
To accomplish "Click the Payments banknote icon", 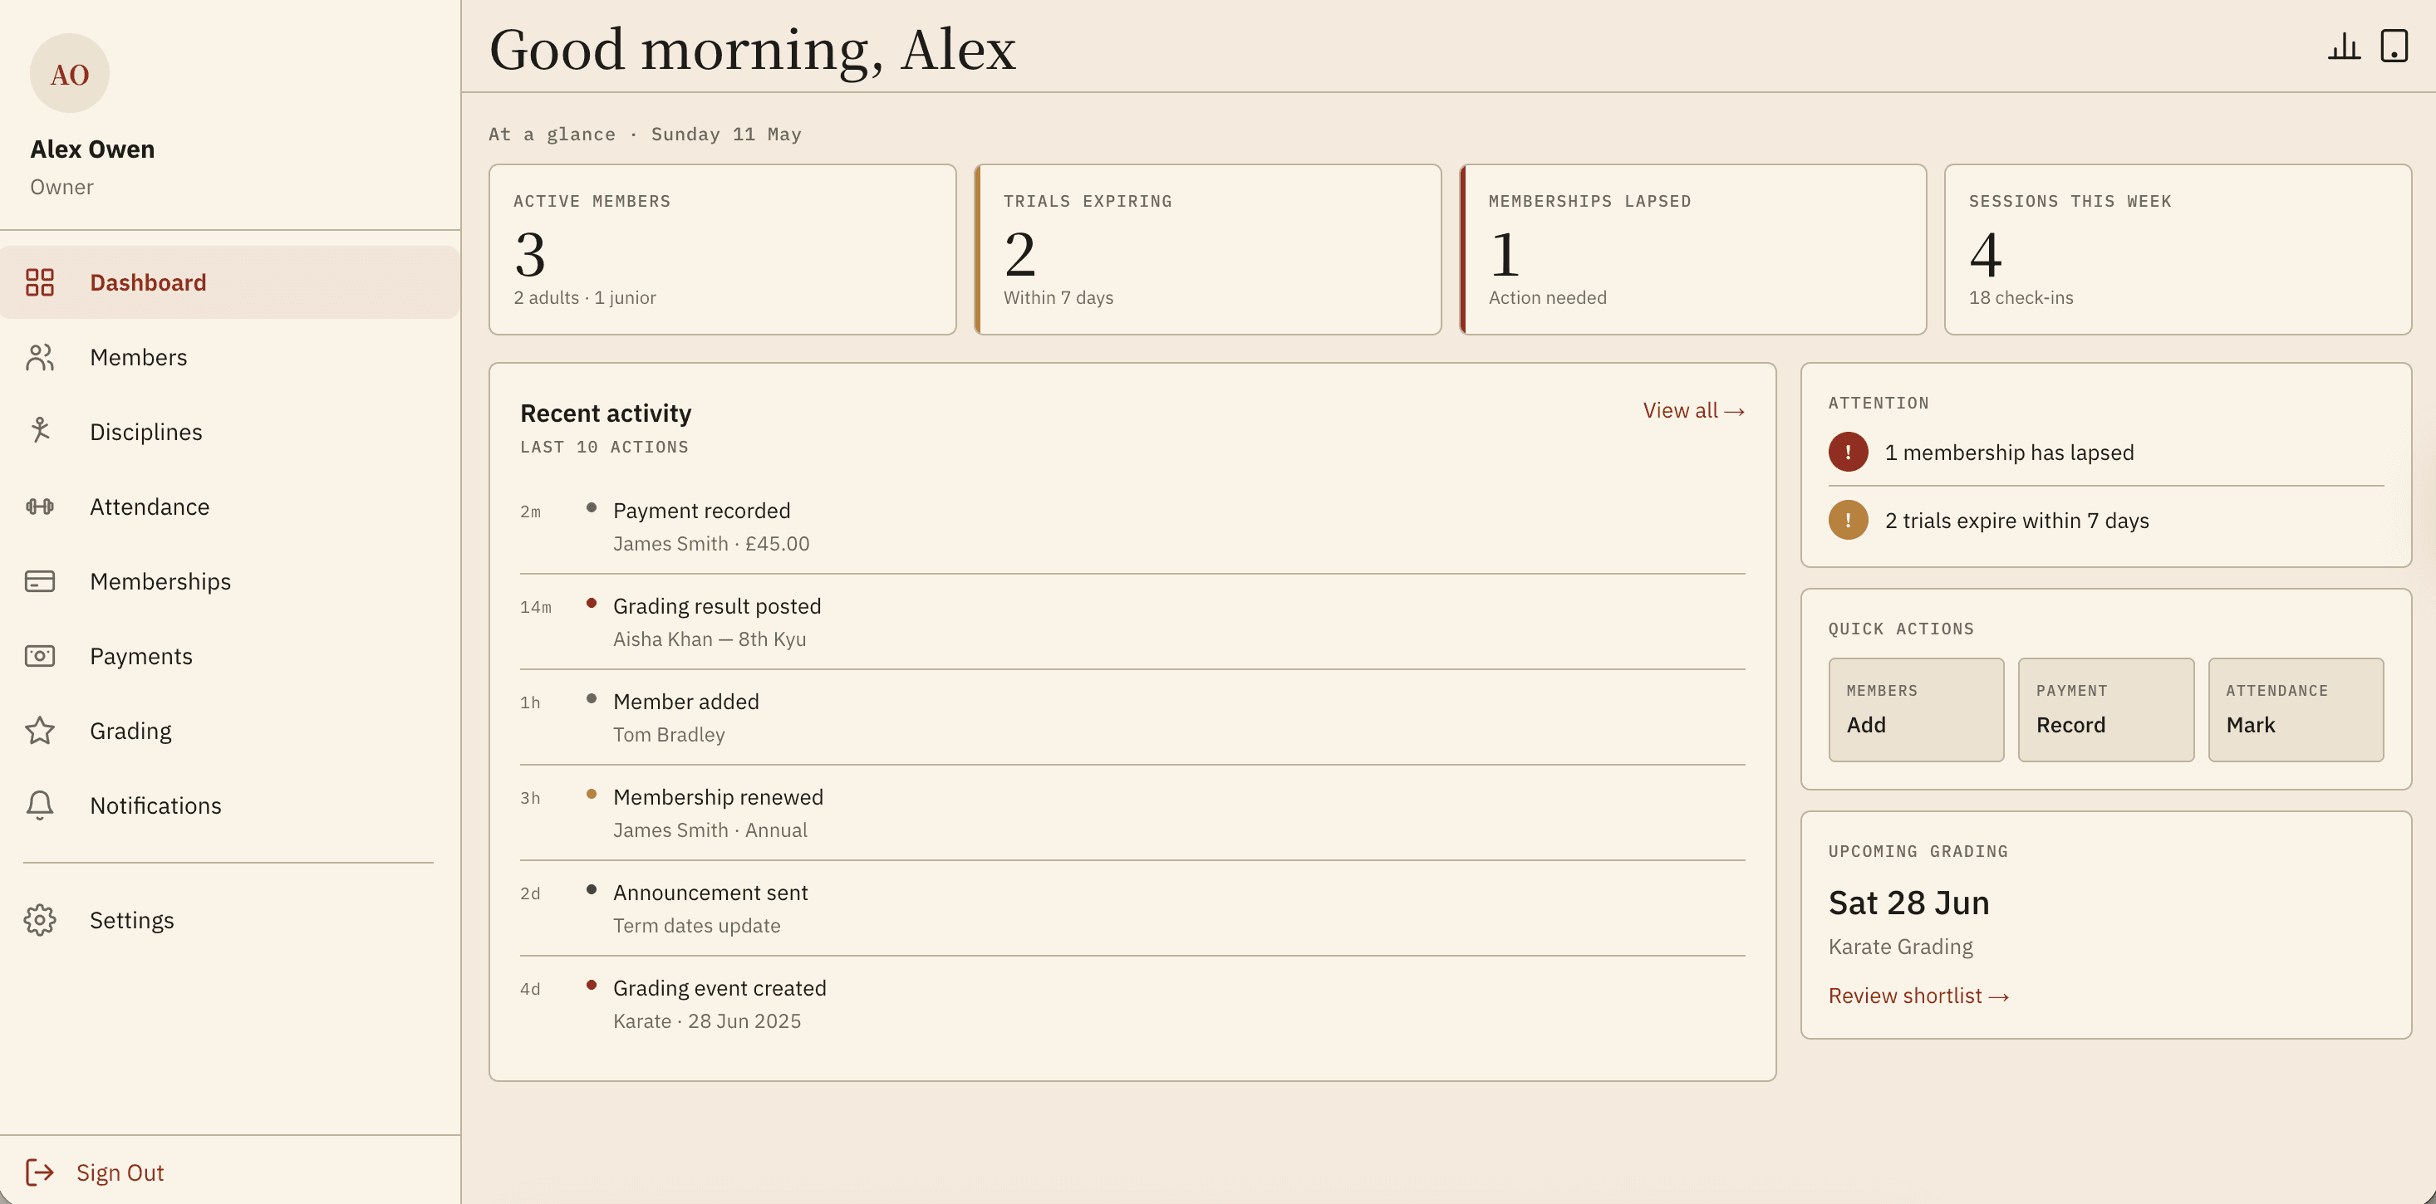I will 40,656.
